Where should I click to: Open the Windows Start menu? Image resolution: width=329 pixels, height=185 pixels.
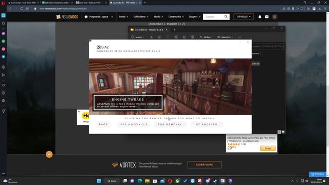[99, 181]
